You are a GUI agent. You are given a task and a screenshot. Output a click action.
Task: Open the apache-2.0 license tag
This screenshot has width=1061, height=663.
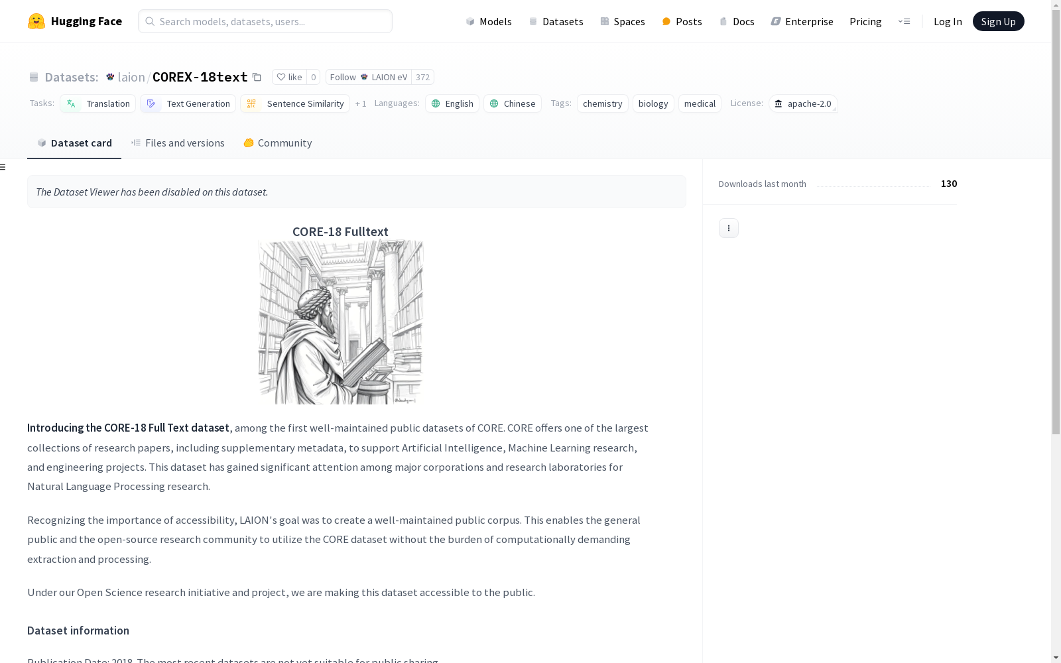click(x=803, y=103)
